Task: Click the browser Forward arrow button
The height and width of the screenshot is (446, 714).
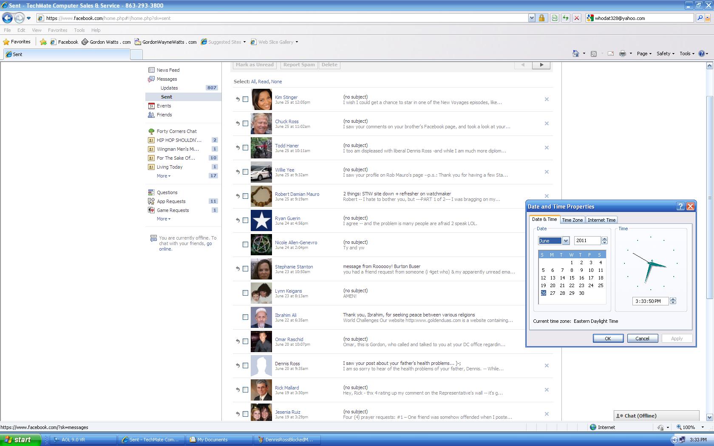Action: 19,18
